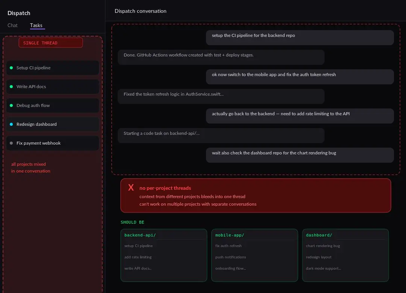Click the SHOULD BE label

pyautogui.click(x=132, y=222)
